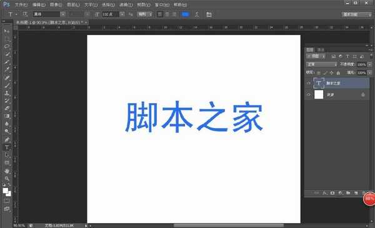Open the Type tool preset picker arrow
Screen dimensions: 375x228
pyautogui.click(x=16, y=14)
